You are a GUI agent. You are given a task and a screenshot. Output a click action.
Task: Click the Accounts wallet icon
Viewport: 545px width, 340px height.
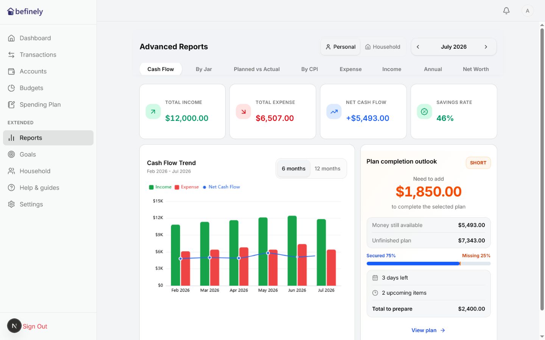click(11, 71)
